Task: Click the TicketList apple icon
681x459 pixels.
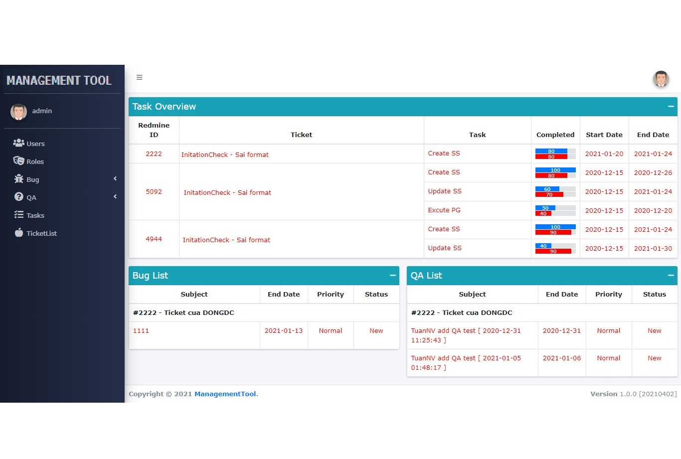Action: tap(19, 233)
